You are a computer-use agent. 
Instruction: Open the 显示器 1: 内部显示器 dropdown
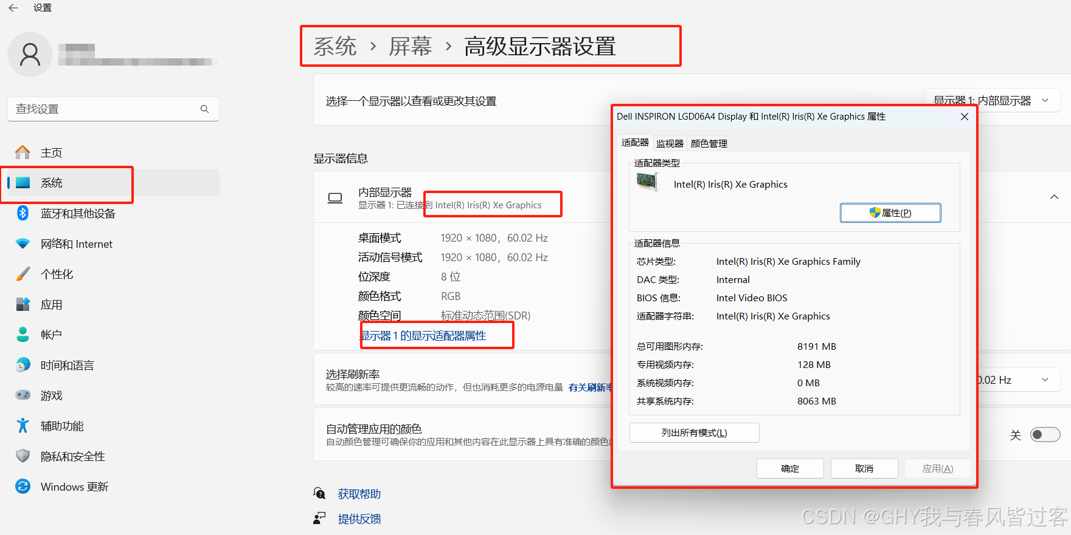993,100
